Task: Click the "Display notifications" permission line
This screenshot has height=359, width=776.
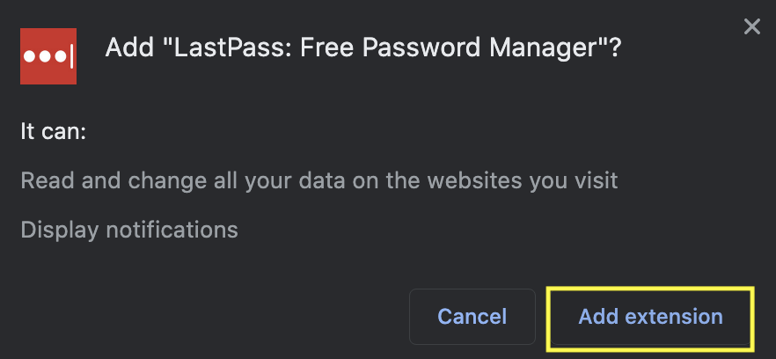Action: (x=129, y=230)
